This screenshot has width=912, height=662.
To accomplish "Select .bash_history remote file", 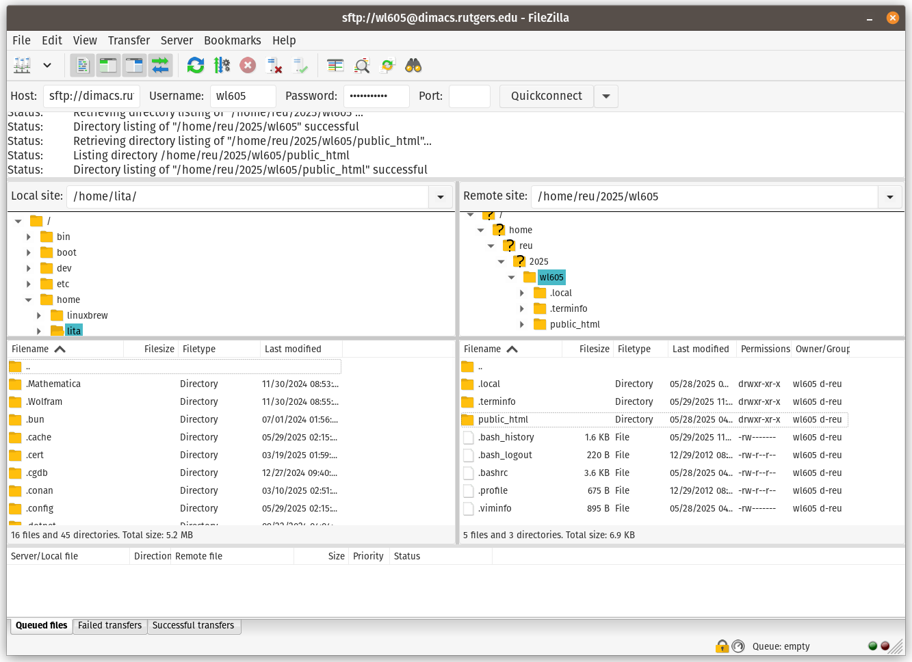I will [654, 437].
